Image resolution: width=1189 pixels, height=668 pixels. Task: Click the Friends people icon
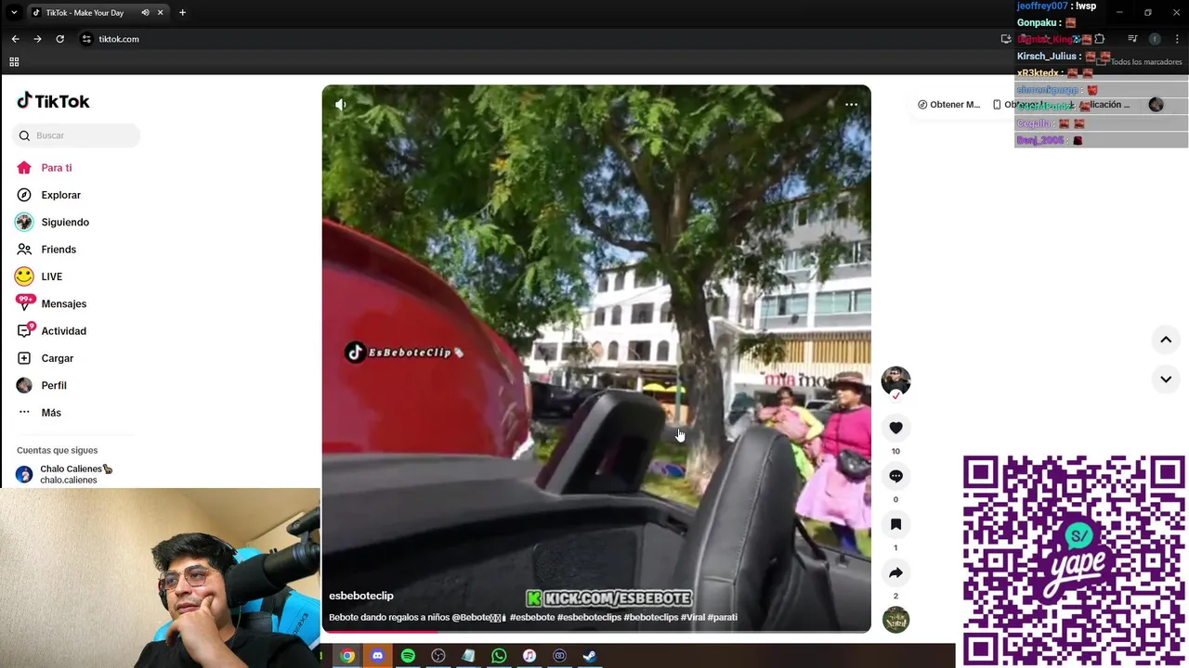pyautogui.click(x=24, y=250)
